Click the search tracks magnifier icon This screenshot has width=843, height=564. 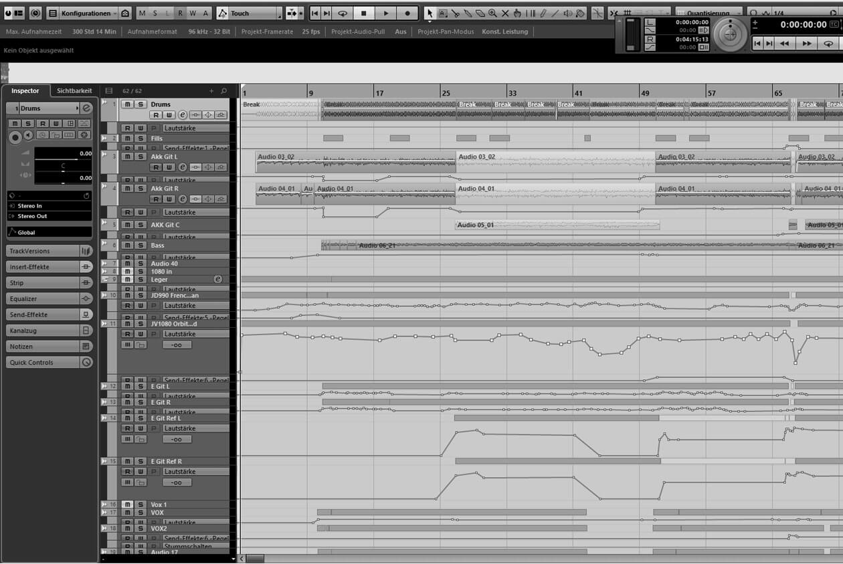(x=224, y=91)
